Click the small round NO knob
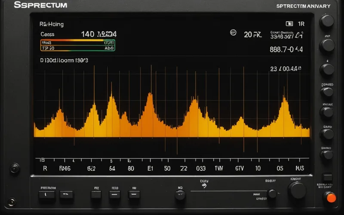 click(x=180, y=195)
